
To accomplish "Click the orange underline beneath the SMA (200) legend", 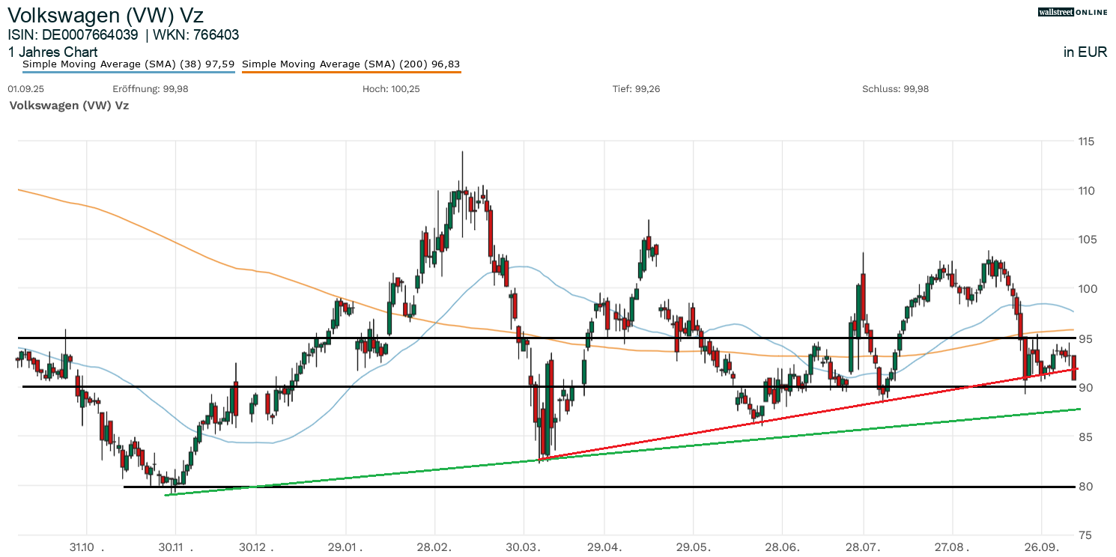I will (x=351, y=72).
